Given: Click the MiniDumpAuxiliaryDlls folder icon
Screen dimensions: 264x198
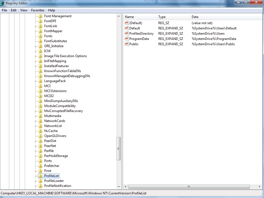Looking at the screenshot, I should [x=40, y=101].
